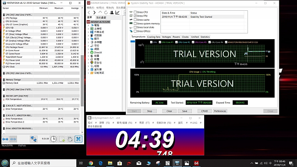The image size is (297, 167).
Task: Click the AIDA64 graph chart toolbar icon
Action: coord(118,12)
